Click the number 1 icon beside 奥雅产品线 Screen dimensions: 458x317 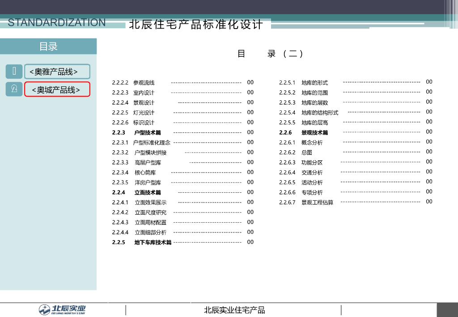coord(14,72)
